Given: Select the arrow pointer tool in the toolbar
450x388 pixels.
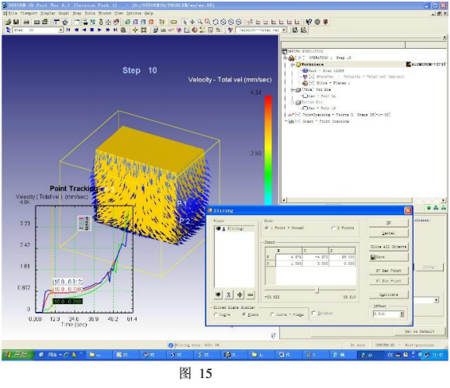Looking at the screenshot, I should 185,22.
